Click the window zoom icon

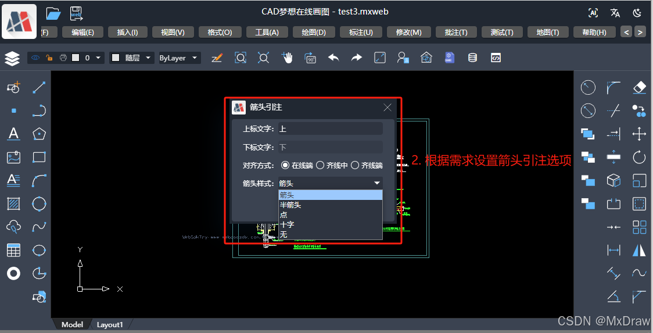click(241, 58)
